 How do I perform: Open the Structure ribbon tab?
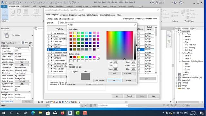25,6
